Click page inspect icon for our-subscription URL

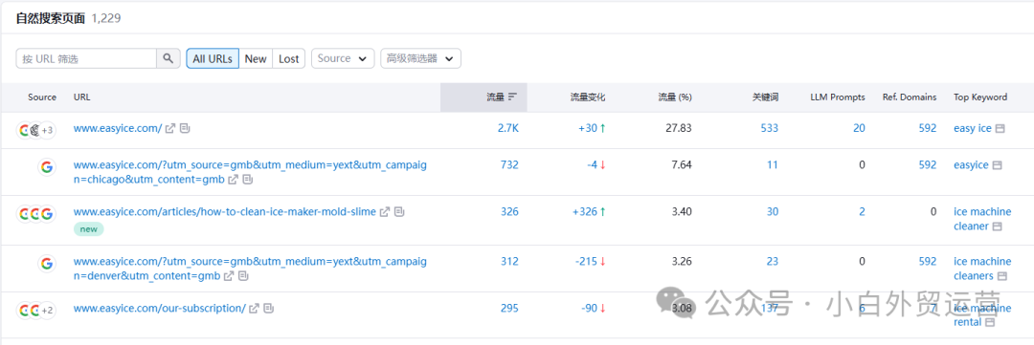click(x=269, y=308)
